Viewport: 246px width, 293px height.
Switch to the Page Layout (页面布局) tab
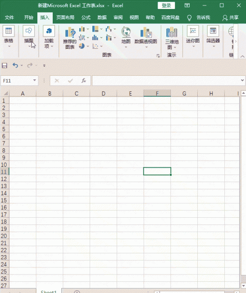pyautogui.click(x=65, y=18)
